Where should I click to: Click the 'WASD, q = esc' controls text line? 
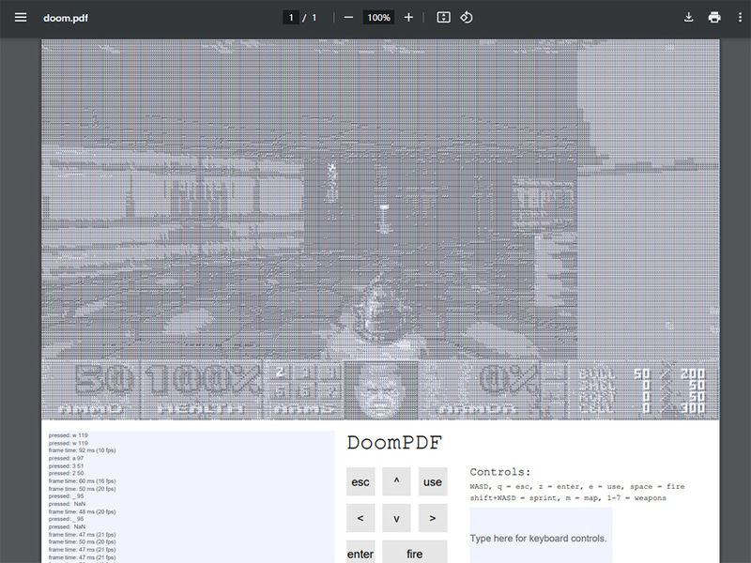(x=577, y=486)
